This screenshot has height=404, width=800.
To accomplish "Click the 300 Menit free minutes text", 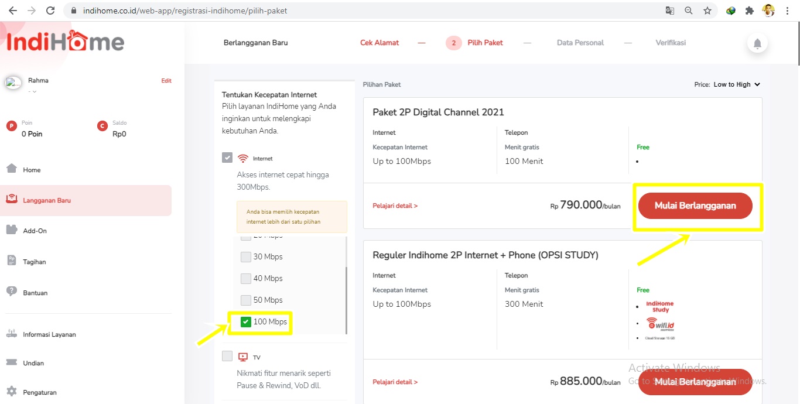I will tap(524, 304).
